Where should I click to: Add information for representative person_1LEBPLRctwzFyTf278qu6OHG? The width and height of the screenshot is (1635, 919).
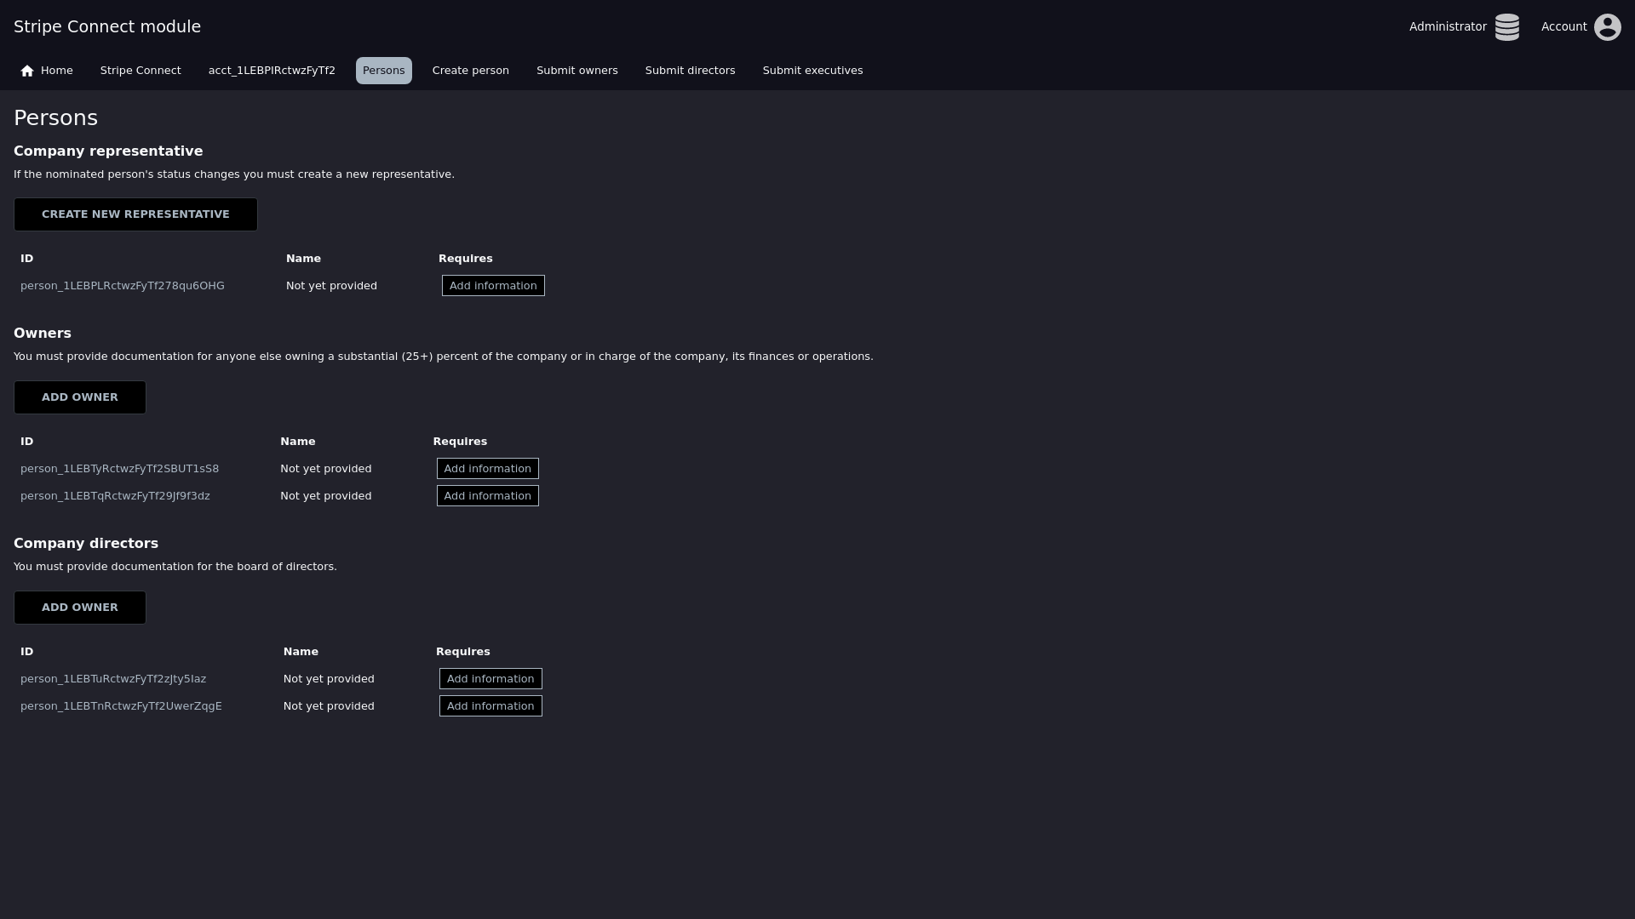click(493, 286)
